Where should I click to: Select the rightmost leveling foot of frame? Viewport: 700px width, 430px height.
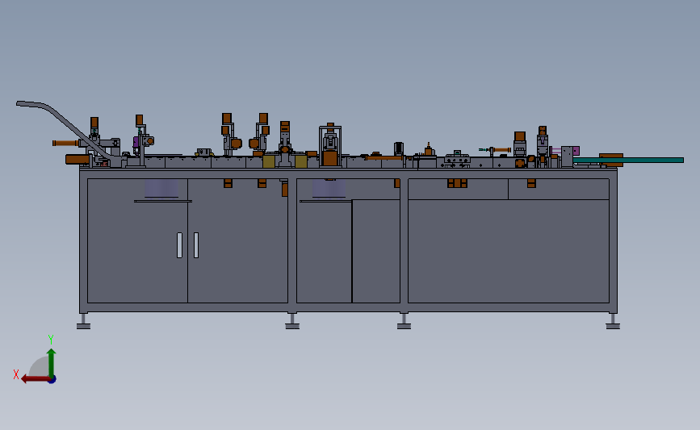pos(613,322)
